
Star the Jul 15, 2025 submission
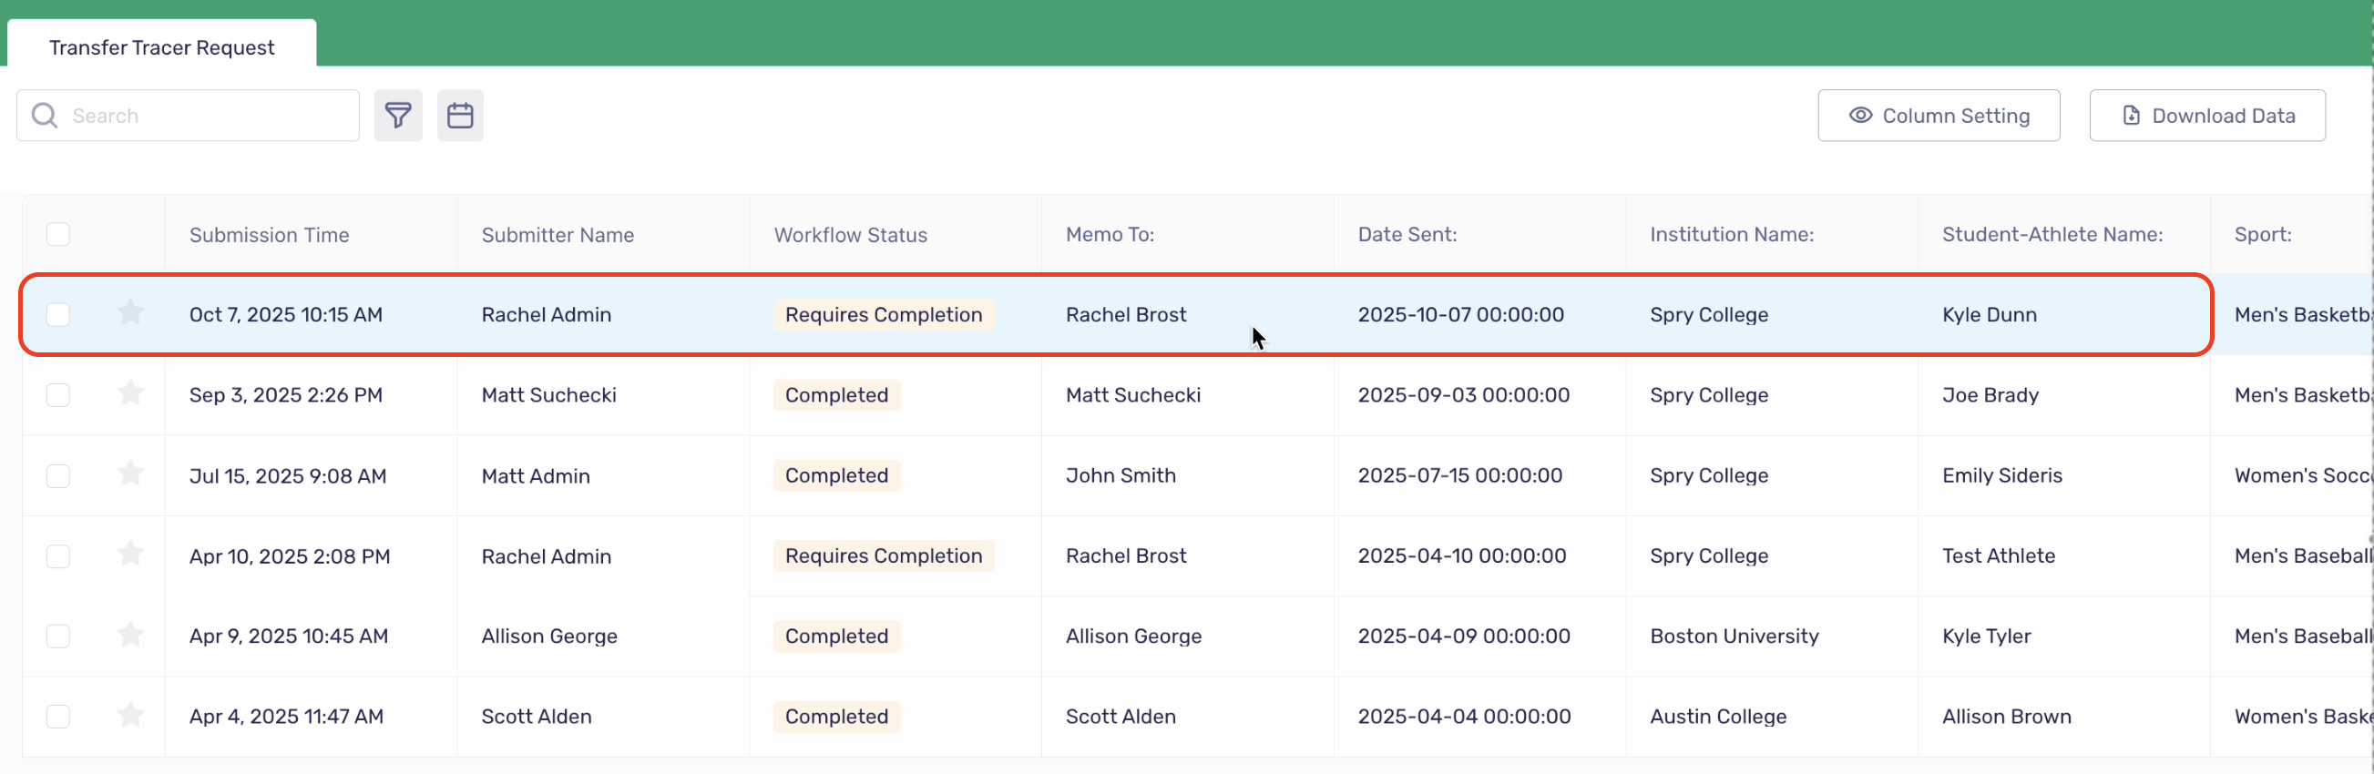point(131,474)
